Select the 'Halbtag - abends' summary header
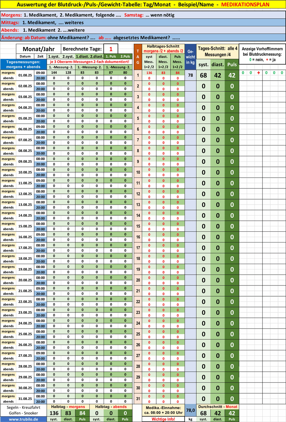 pyautogui.click(x=111, y=407)
